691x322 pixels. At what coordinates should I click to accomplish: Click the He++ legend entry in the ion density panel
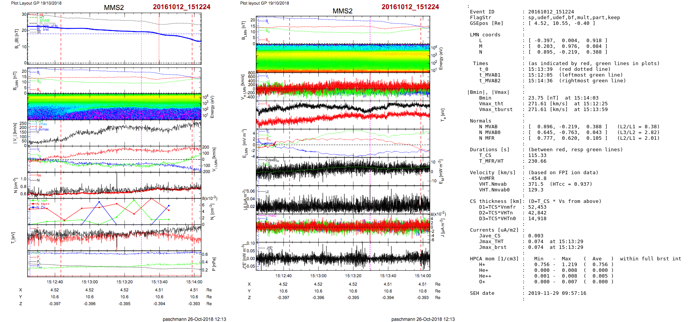click(x=44, y=204)
